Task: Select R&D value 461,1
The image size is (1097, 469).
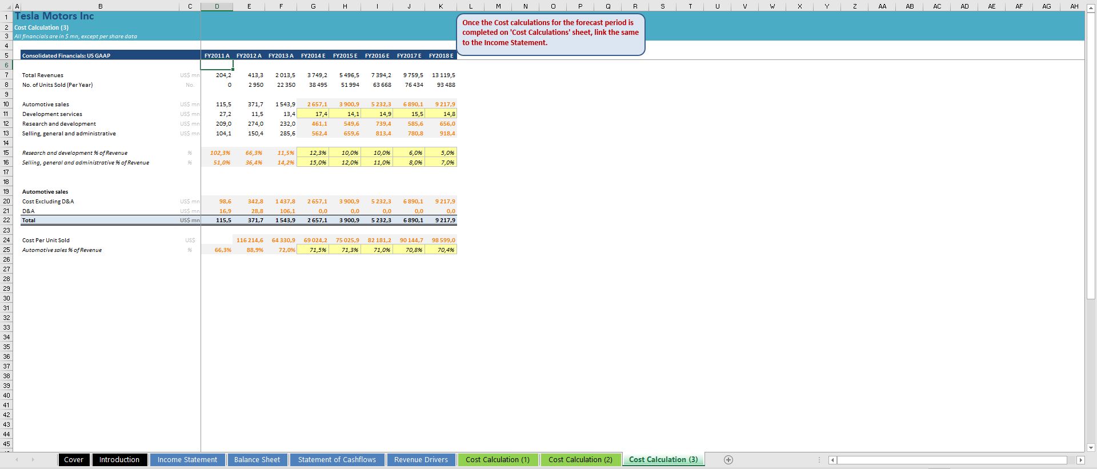Action: (x=313, y=124)
